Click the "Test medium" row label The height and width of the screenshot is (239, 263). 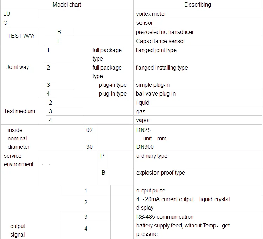19,111
